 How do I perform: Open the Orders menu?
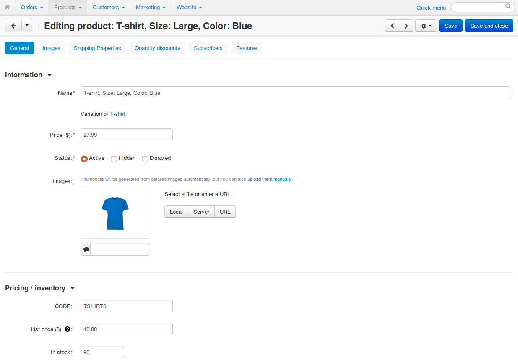(x=32, y=7)
